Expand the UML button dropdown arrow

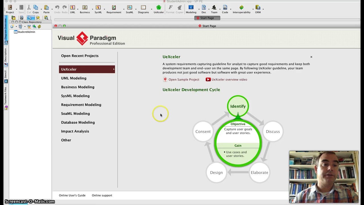[77, 9]
